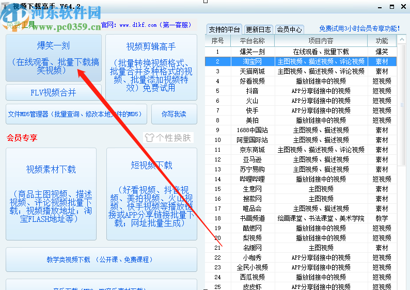The width and height of the screenshot is (410, 290).
Task: Select the 酷燃网 row
Action: [x=301, y=228]
